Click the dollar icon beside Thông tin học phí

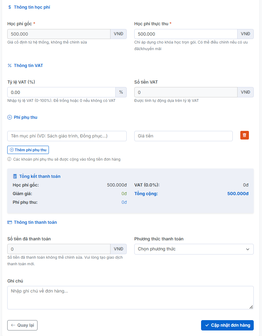click(10, 7)
